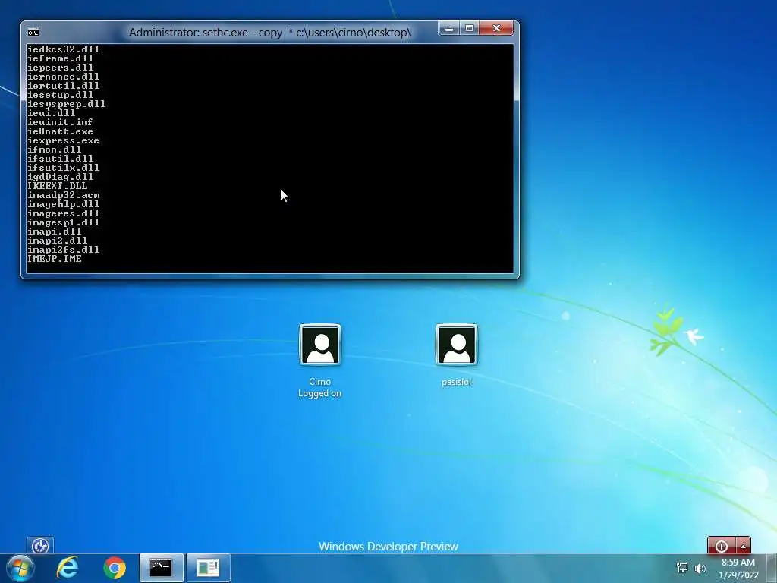Screen dimensions: 777x583
Task: Click the ieuinit.inf line
Action: [x=60, y=122]
